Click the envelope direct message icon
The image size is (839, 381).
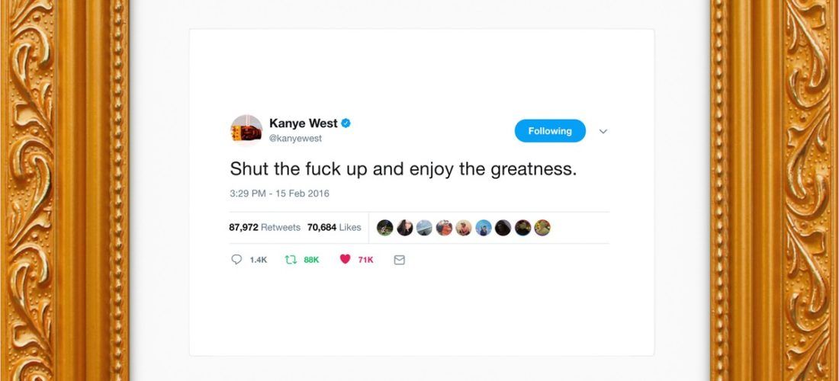[x=399, y=260]
